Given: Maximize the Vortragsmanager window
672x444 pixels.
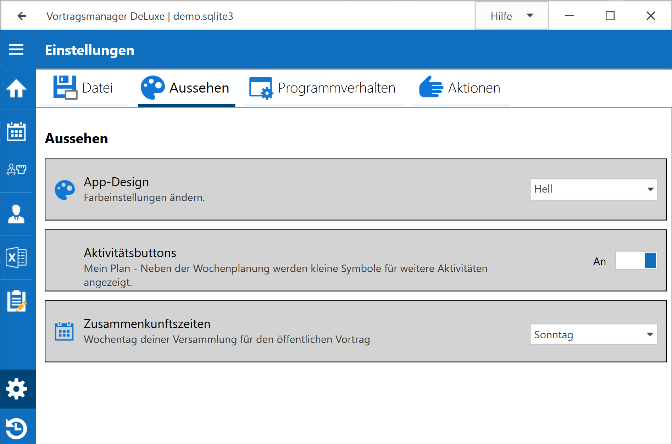Looking at the screenshot, I should click(x=610, y=16).
